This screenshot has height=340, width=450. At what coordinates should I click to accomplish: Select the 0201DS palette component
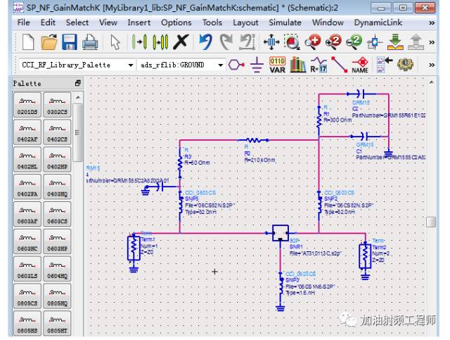click(x=27, y=105)
